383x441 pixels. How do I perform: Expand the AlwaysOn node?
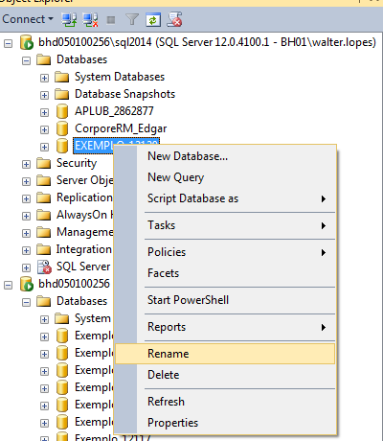[x=26, y=216]
